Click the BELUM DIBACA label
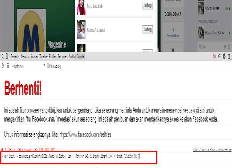232x168 pixels. coord(173,14)
